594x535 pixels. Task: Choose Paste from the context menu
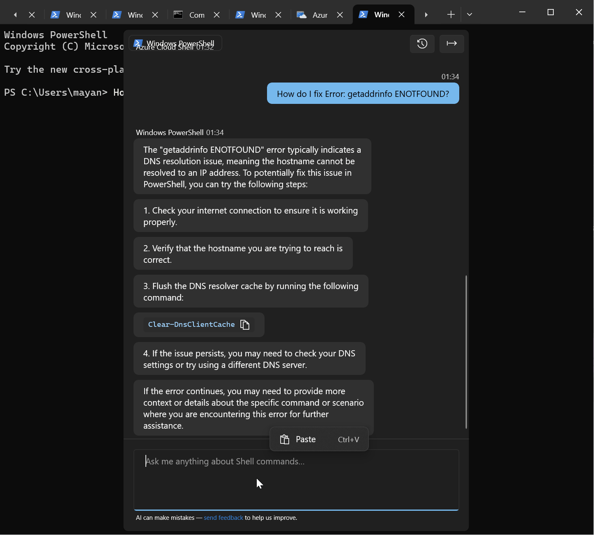[319, 439]
